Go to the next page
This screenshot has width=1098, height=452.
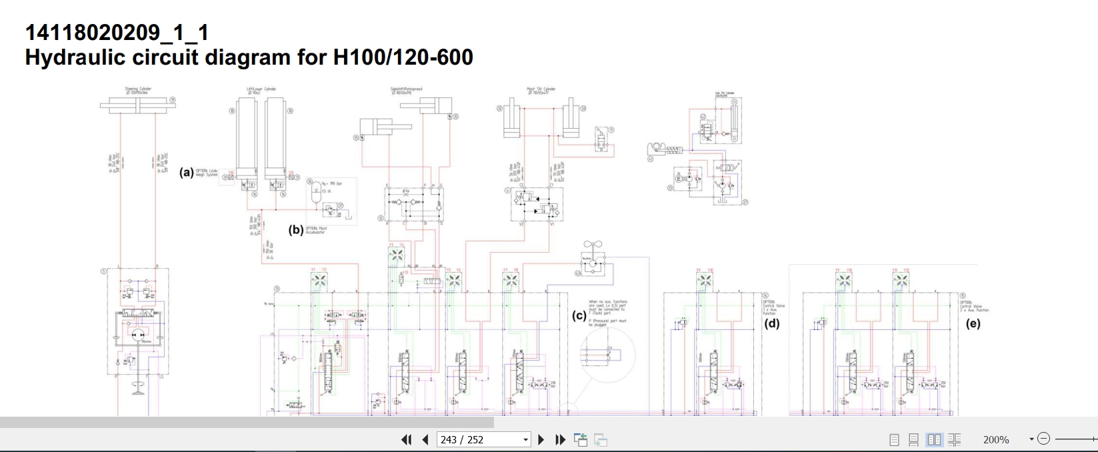tap(541, 439)
